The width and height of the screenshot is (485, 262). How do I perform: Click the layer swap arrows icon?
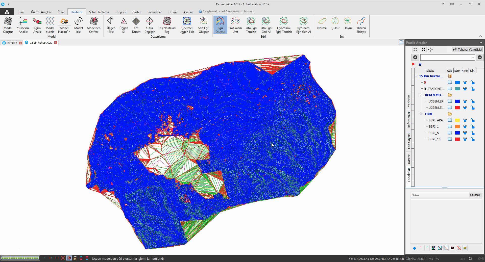click(x=430, y=49)
